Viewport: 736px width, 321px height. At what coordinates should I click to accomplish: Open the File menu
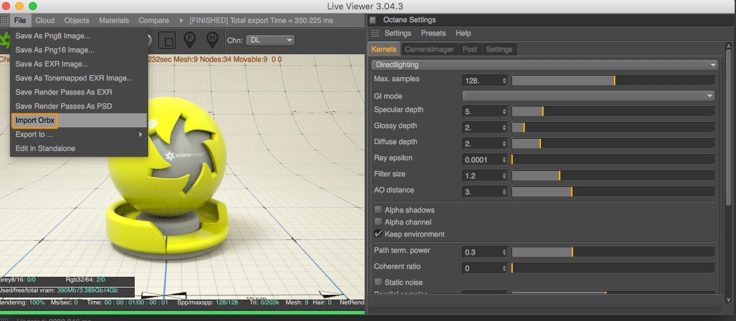[x=20, y=20]
